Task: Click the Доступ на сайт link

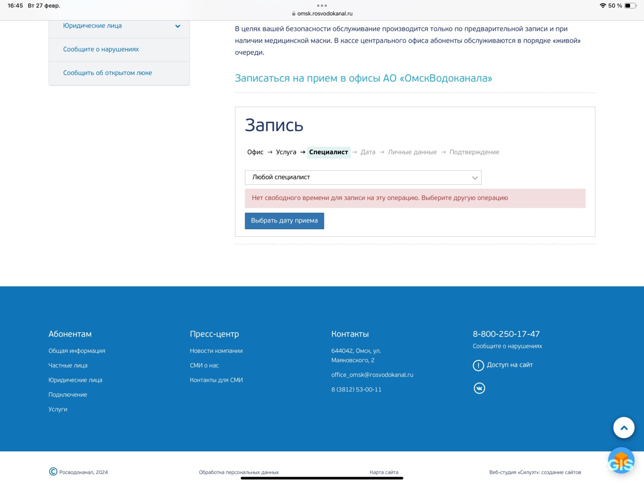Action: click(510, 365)
